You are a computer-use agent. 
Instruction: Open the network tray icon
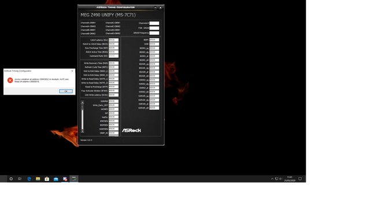click(x=276, y=179)
